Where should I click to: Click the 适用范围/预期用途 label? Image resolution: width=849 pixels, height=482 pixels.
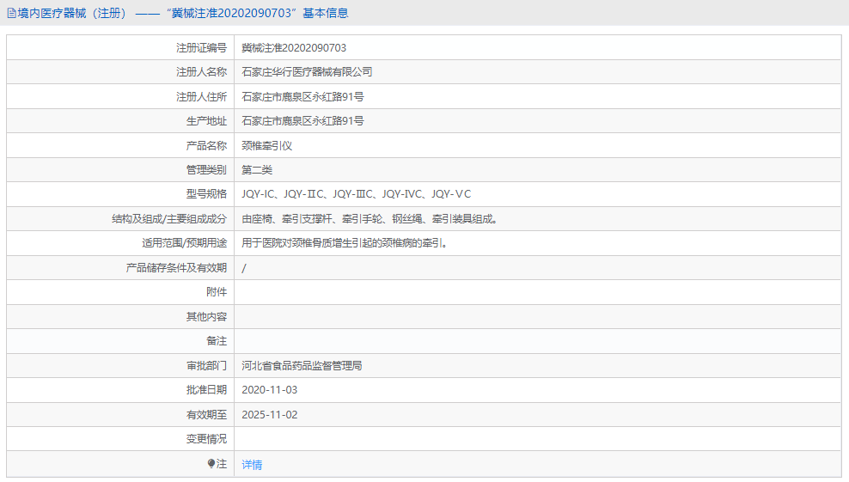point(185,243)
